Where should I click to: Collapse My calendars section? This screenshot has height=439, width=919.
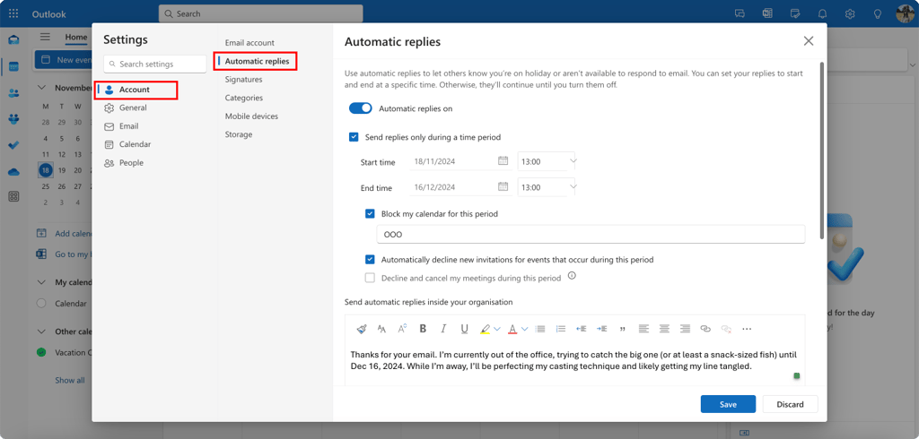(41, 282)
